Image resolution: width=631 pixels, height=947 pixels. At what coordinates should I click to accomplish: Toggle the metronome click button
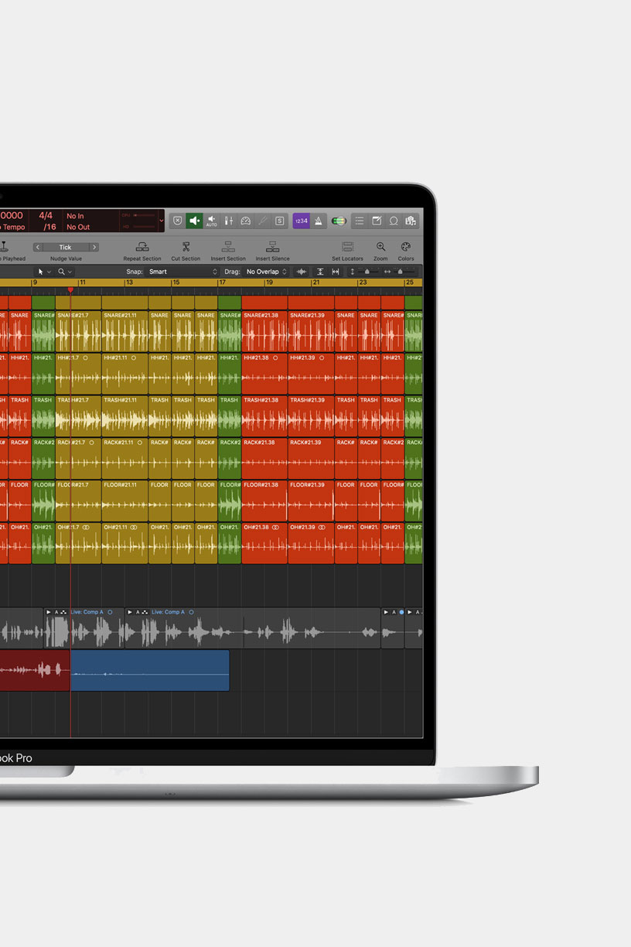point(319,221)
